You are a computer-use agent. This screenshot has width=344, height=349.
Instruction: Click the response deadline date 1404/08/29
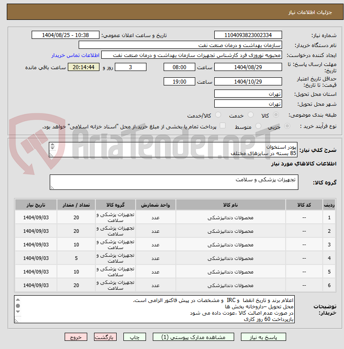click(248, 67)
